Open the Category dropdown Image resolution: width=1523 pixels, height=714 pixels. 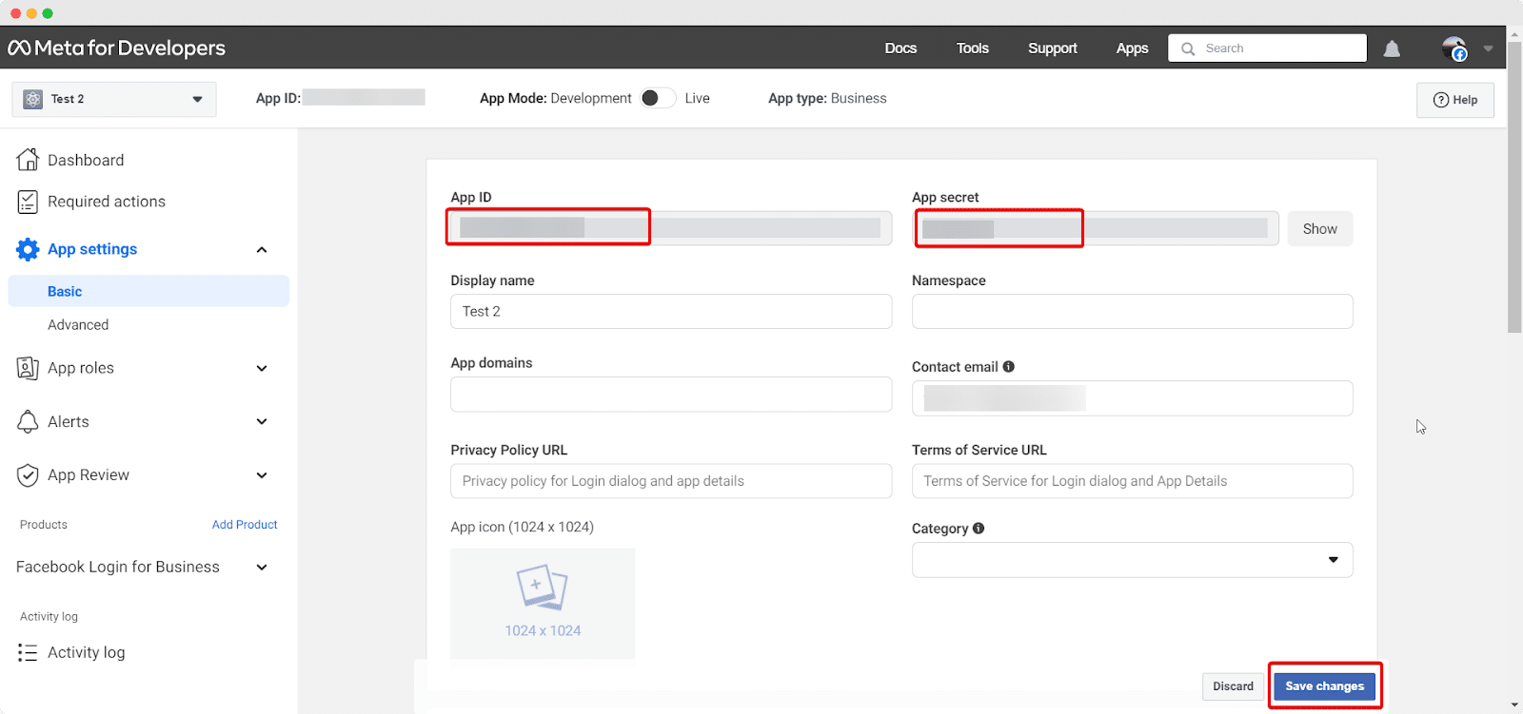pos(1132,560)
